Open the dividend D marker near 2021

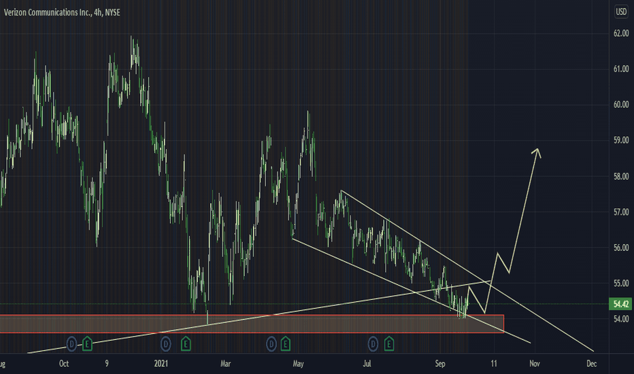pos(166,345)
